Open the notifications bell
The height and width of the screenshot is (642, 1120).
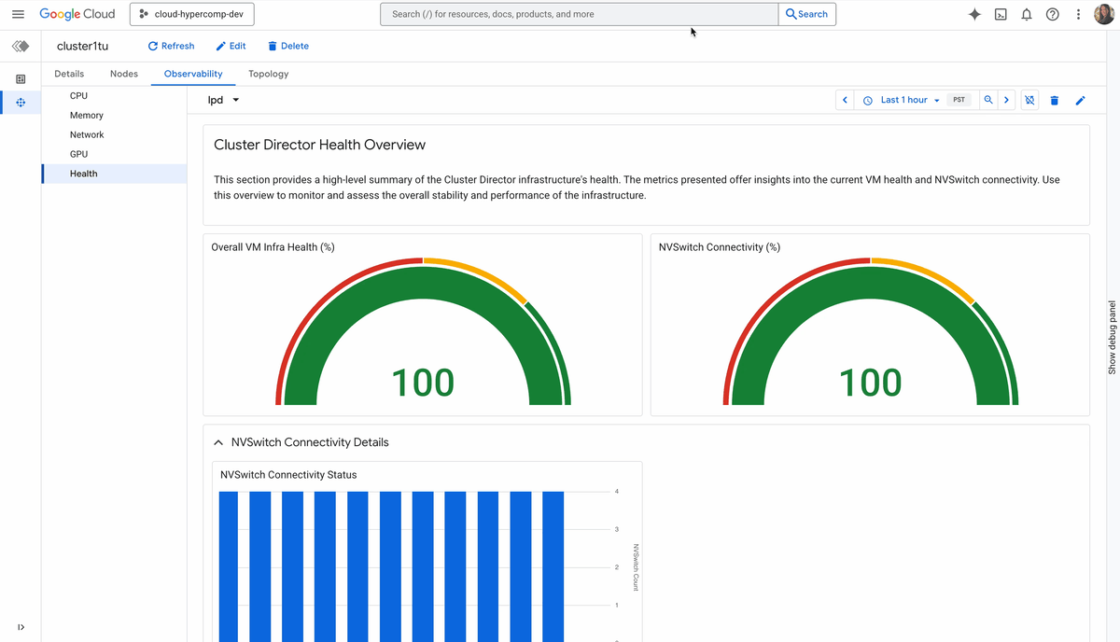[1027, 14]
